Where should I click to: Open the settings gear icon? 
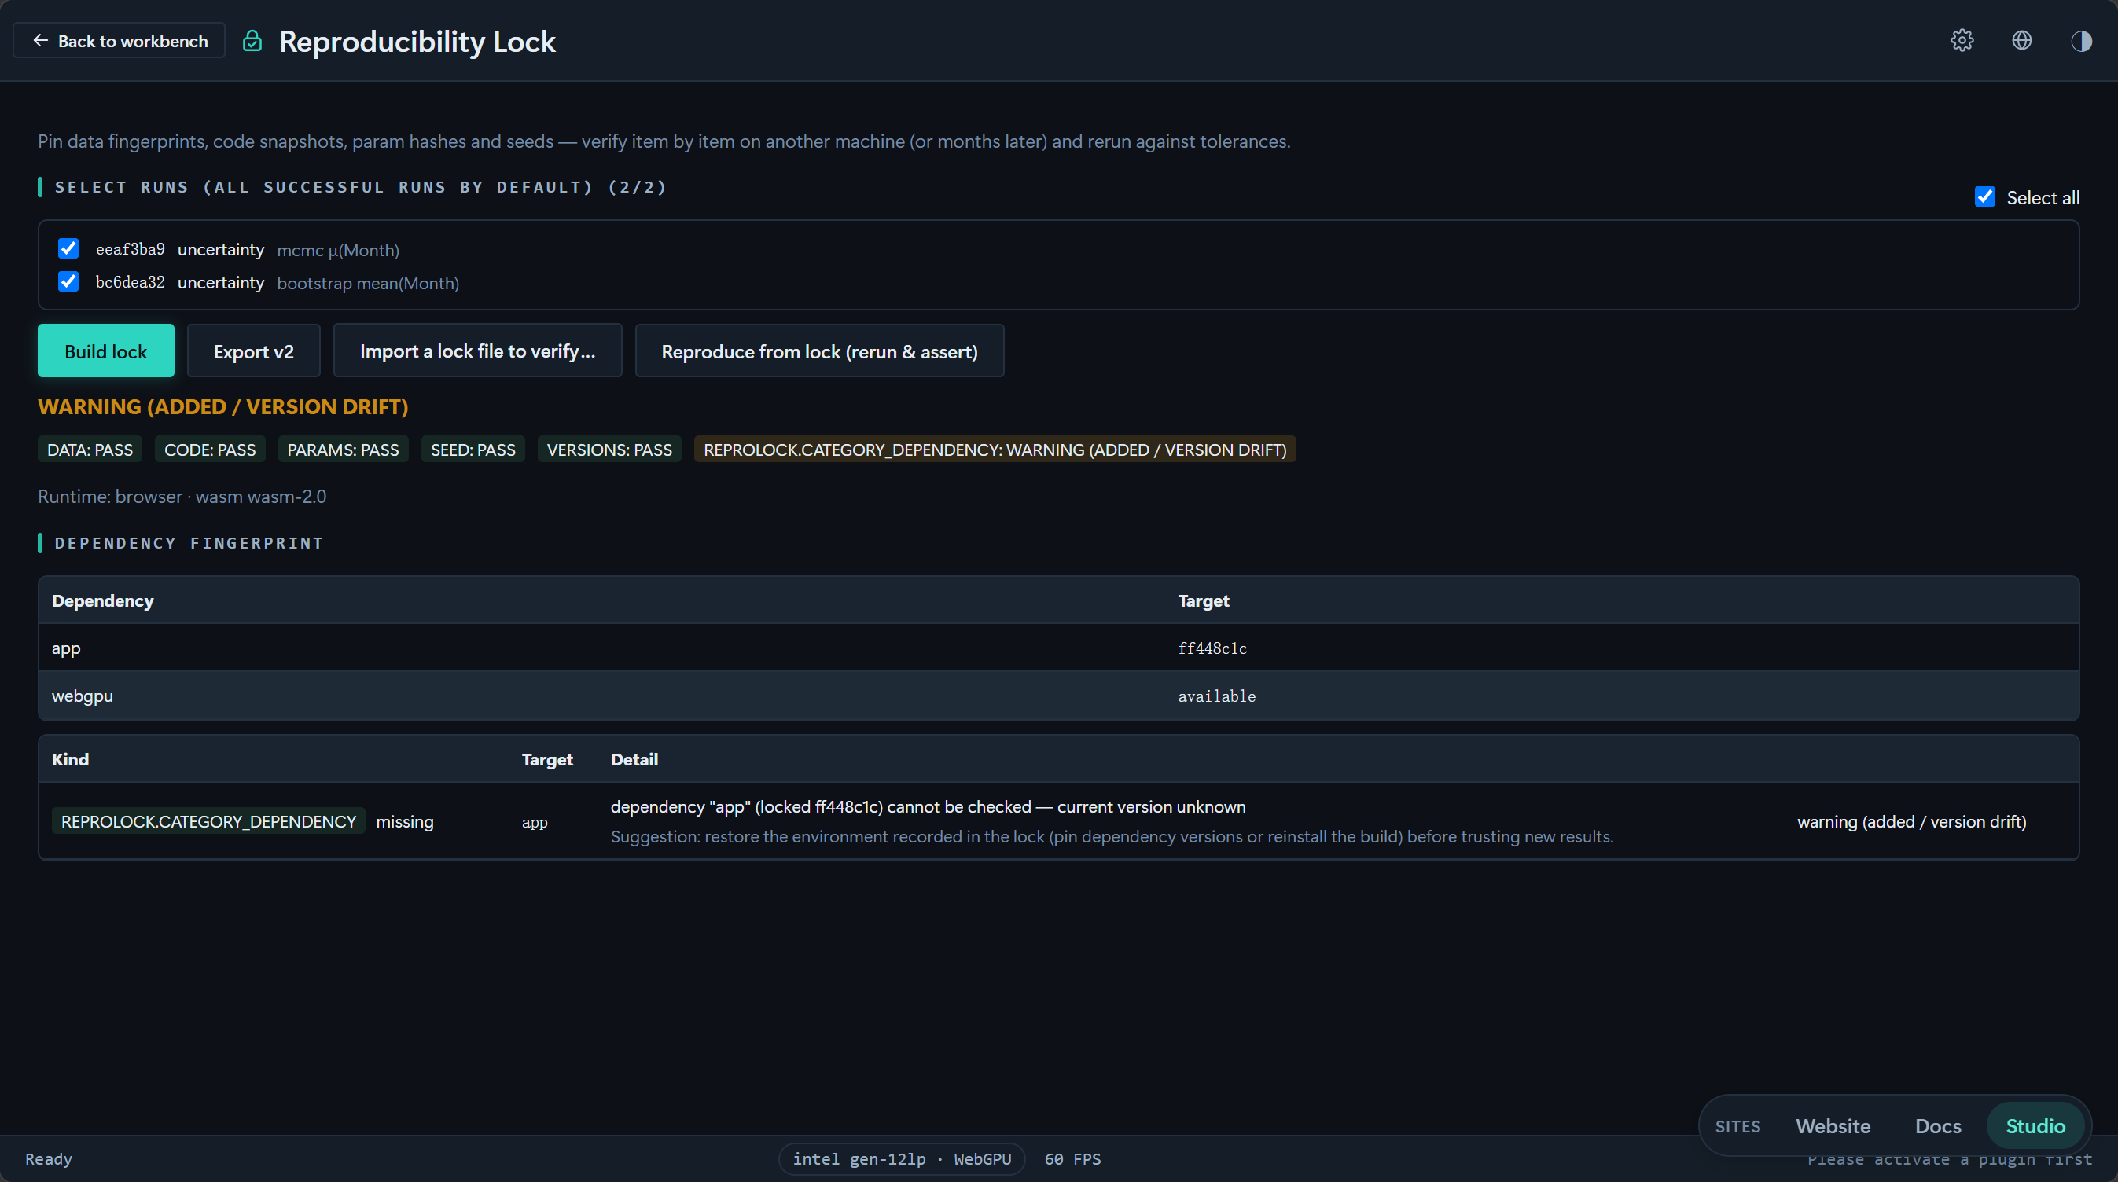pos(1962,40)
